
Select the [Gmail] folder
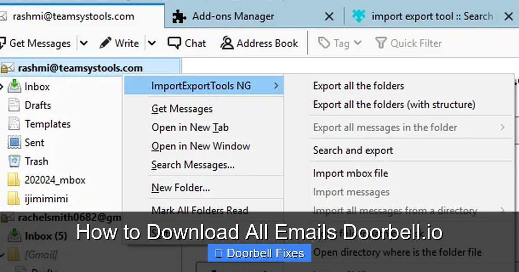click(41, 255)
